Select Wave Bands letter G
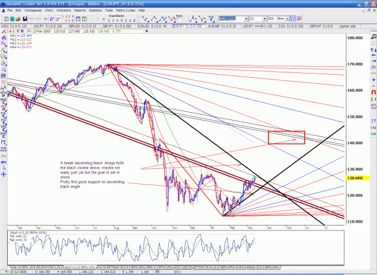 [x=130, y=21]
